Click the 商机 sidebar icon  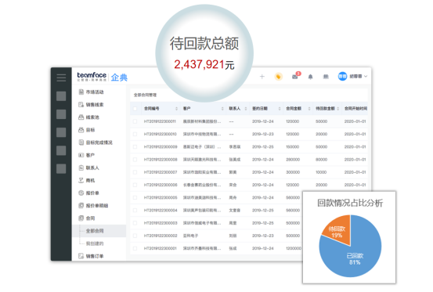[81, 180]
